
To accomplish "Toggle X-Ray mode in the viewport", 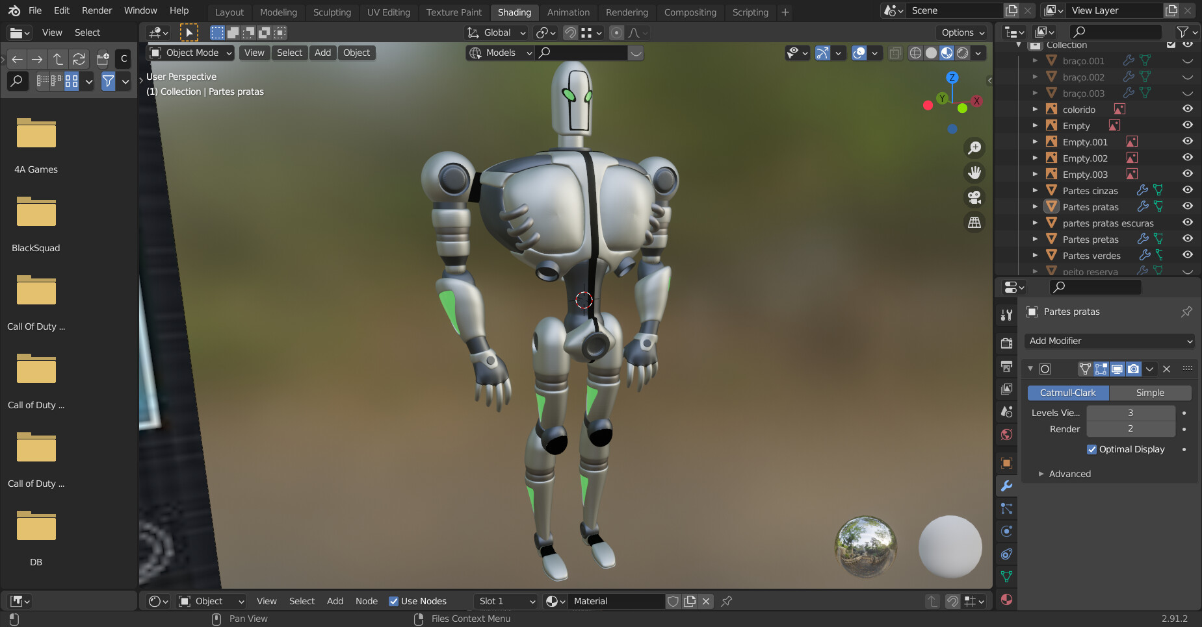I will tap(895, 53).
